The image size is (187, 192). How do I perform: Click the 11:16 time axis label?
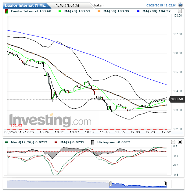pyautogui.click(x=105, y=132)
